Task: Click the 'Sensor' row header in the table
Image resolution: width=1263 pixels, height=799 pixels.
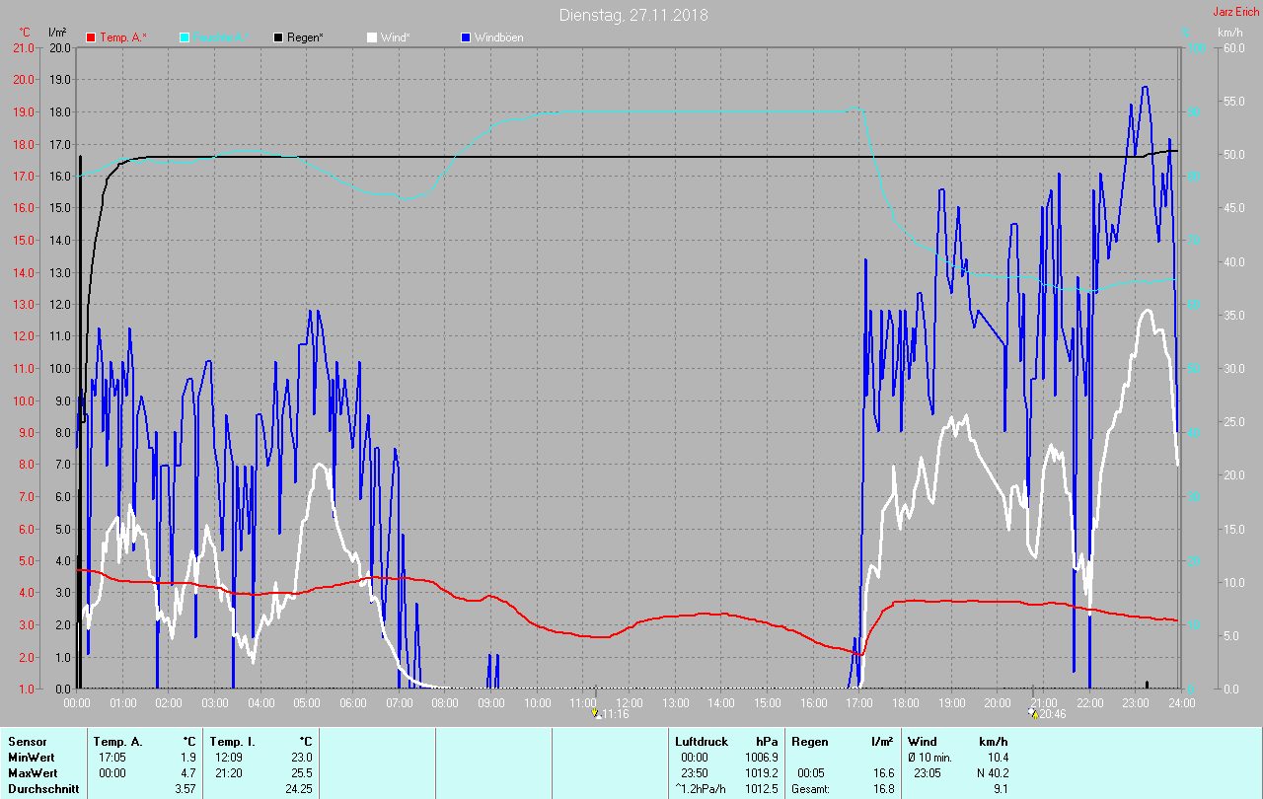Action: (x=27, y=742)
